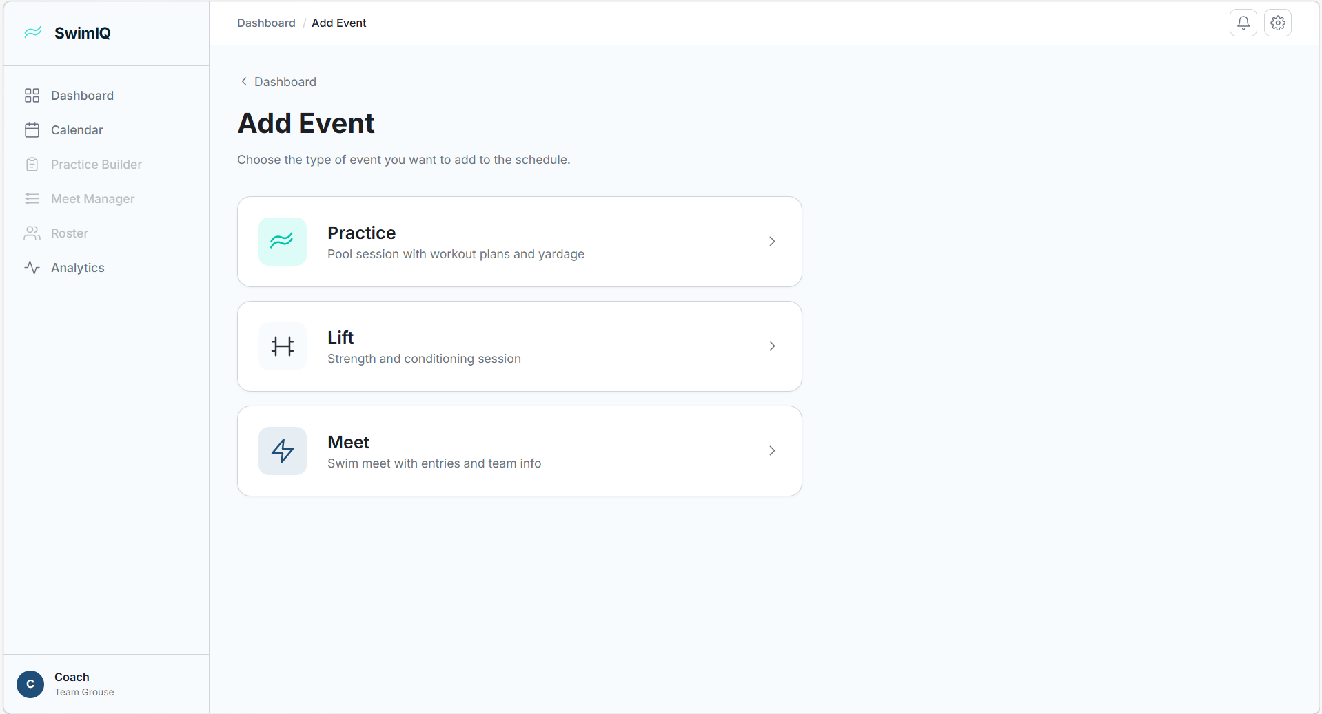The width and height of the screenshot is (1322, 714).
Task: Select the Dashboard grid icon in sidebar
Action: [32, 96]
